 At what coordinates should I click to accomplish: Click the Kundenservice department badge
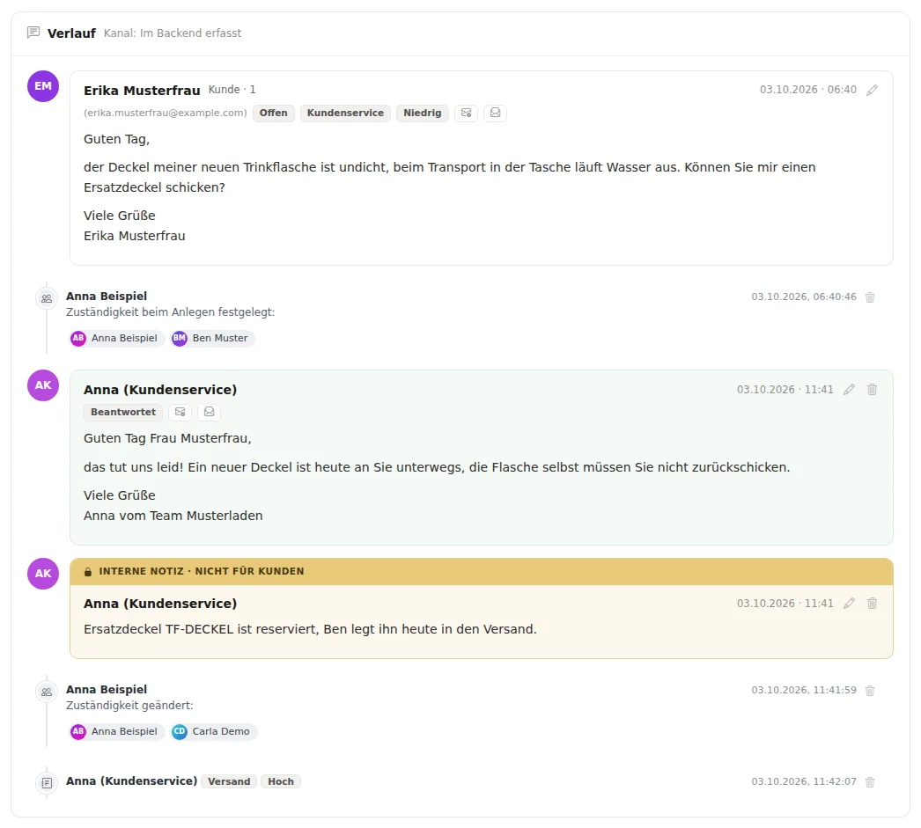[x=345, y=113]
